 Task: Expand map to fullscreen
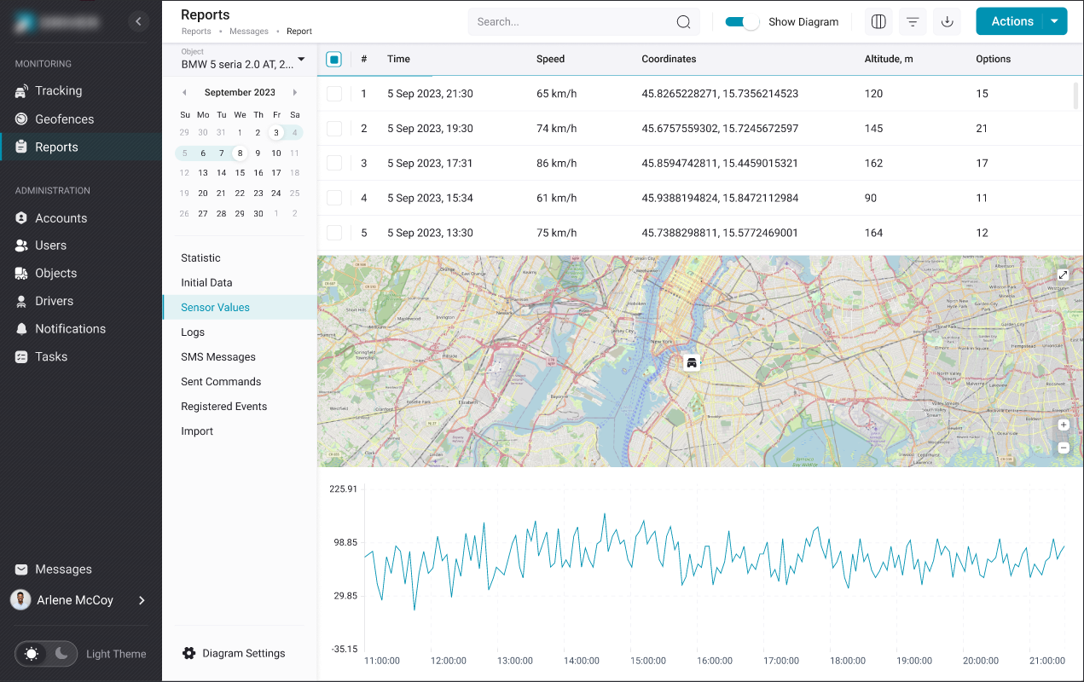click(1063, 275)
